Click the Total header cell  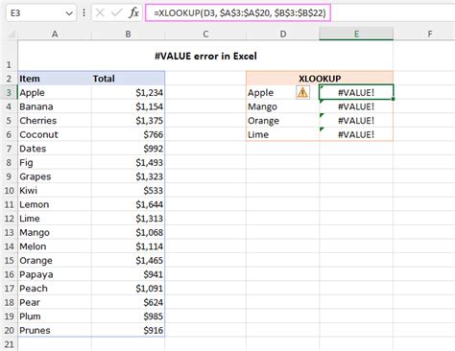tap(128, 79)
